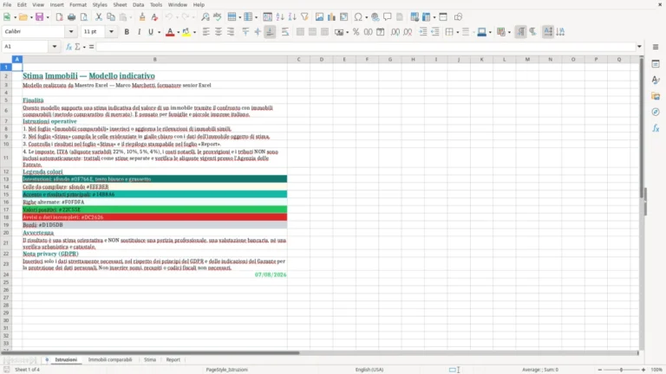The height and width of the screenshot is (374, 666).
Task: Click the zoom slider in status bar
Action: (621, 370)
